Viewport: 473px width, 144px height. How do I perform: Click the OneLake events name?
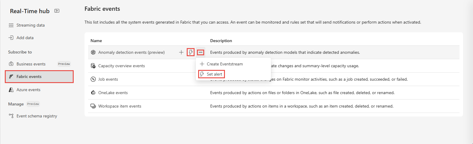tap(113, 93)
